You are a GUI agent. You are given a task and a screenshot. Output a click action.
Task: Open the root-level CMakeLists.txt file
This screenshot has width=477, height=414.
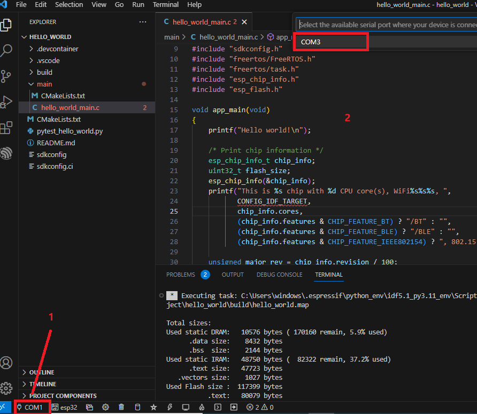[x=87, y=120]
